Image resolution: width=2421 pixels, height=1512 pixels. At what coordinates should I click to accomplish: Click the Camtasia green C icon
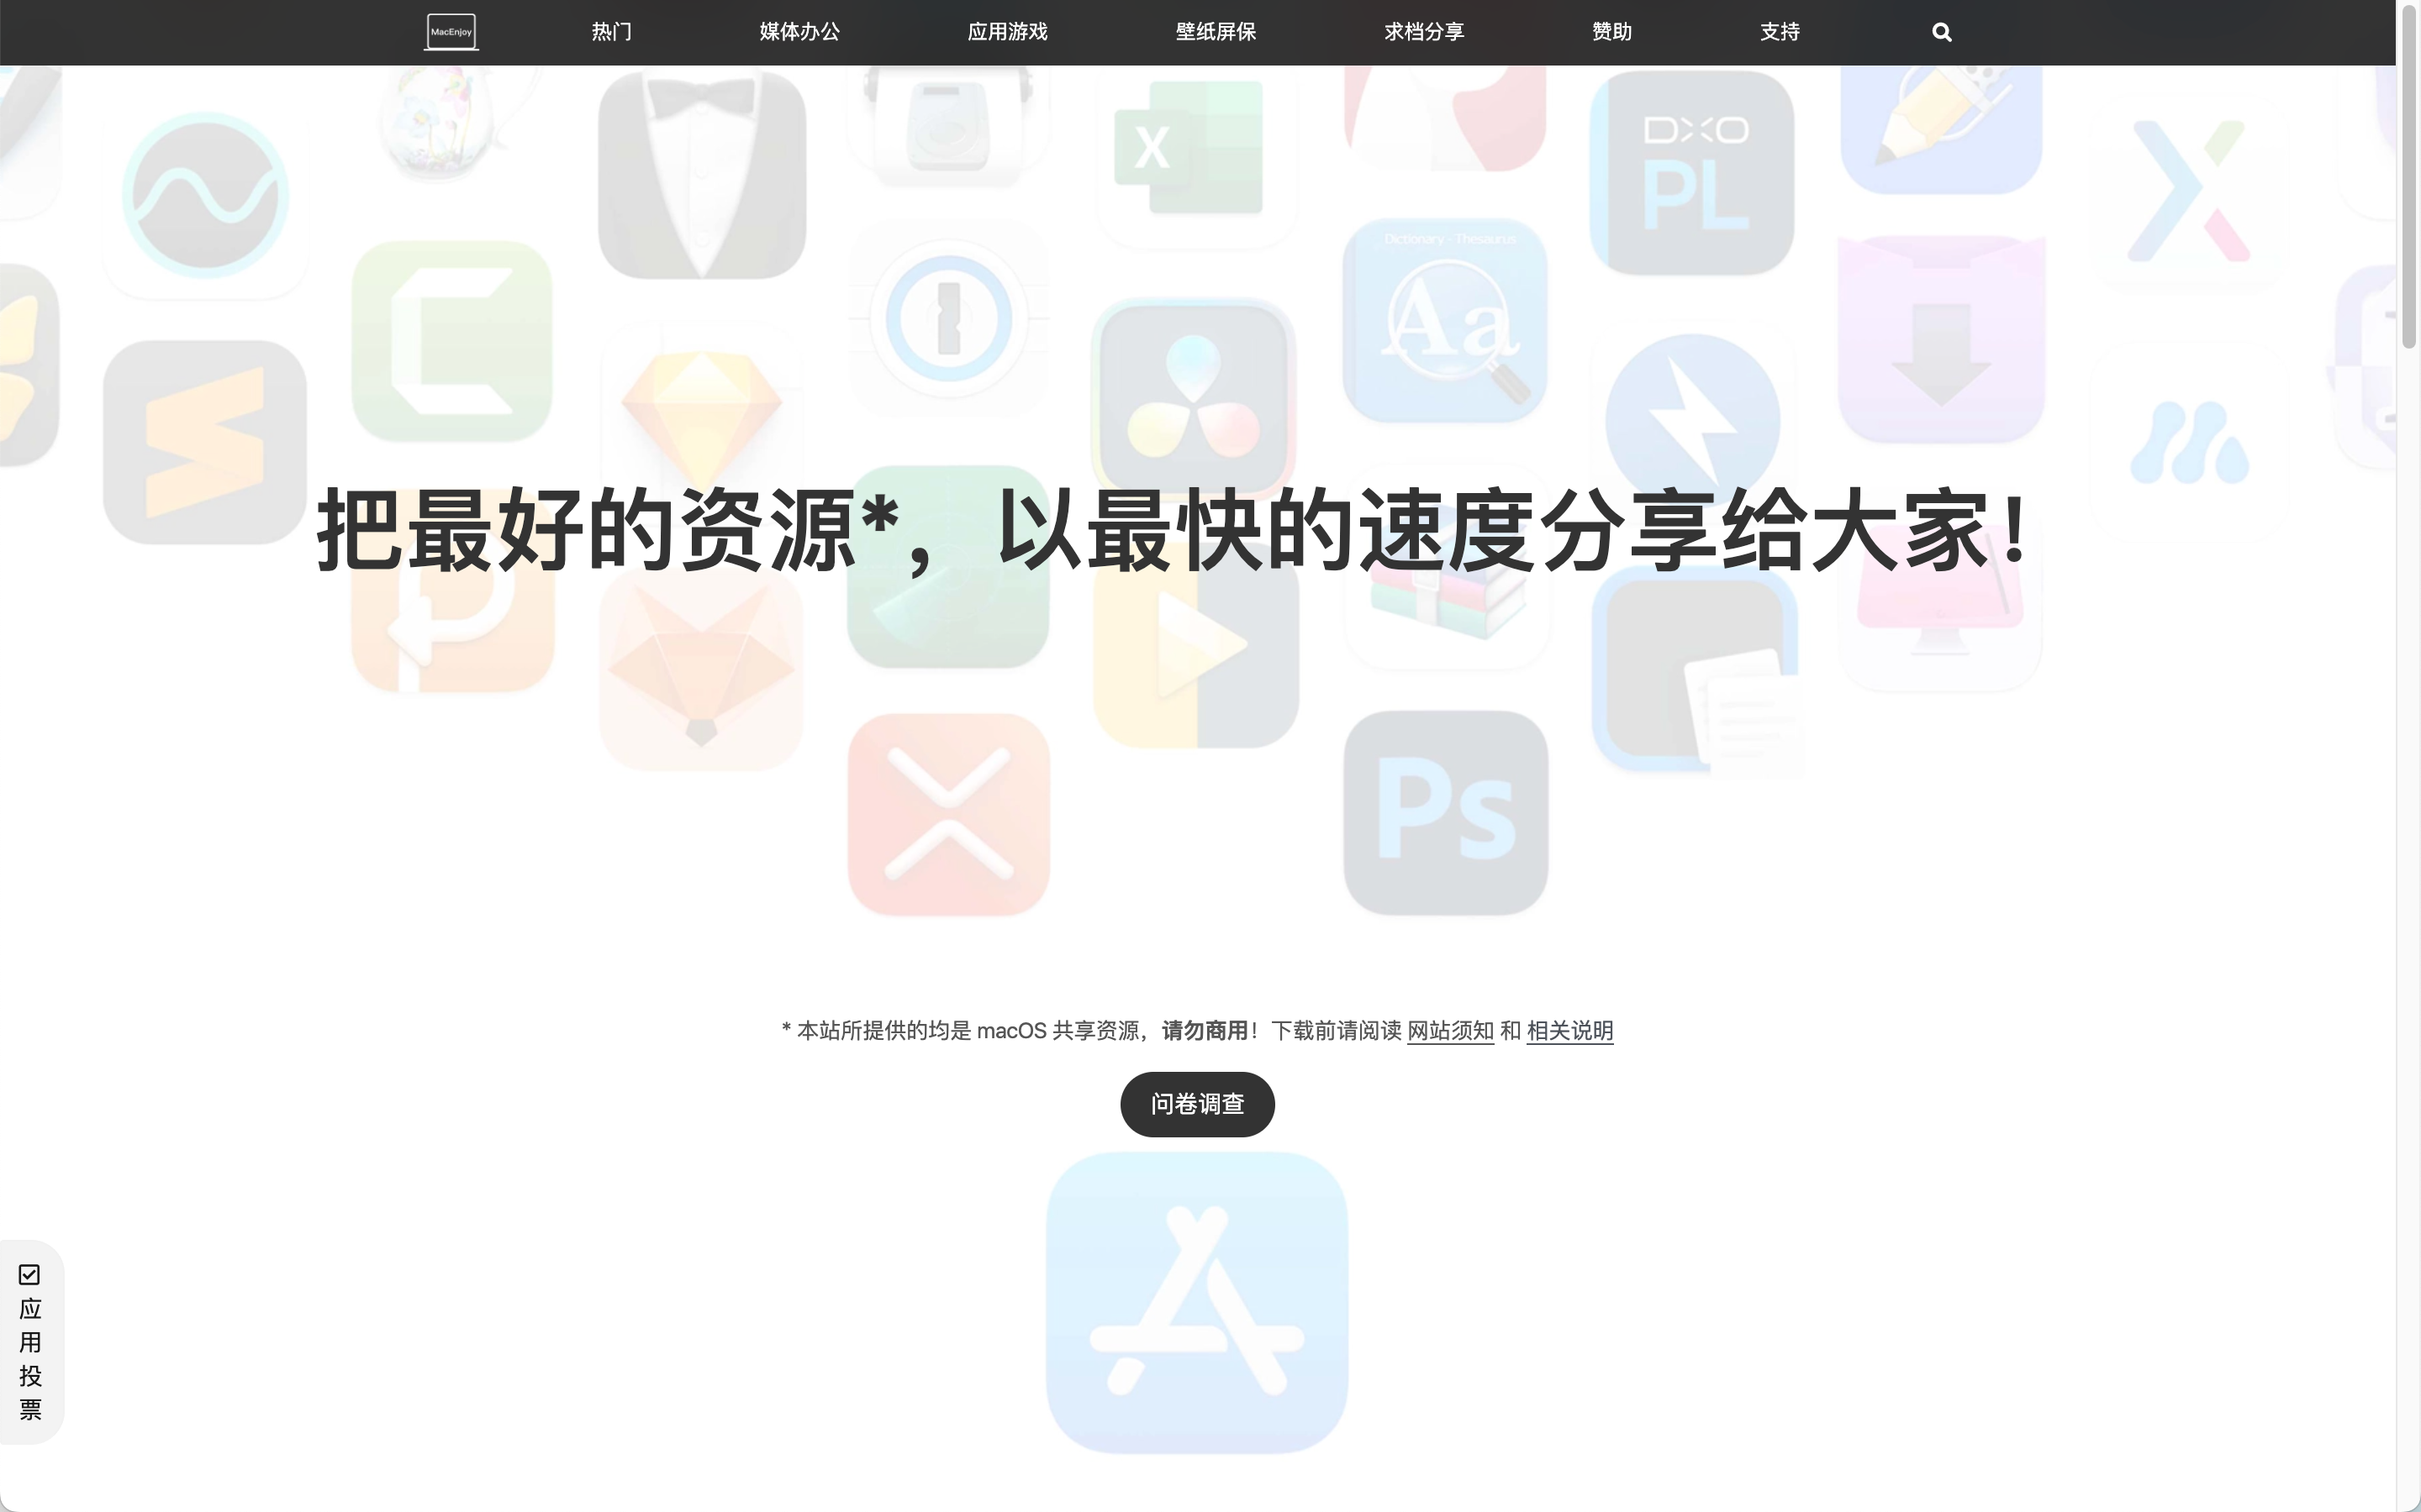452,341
